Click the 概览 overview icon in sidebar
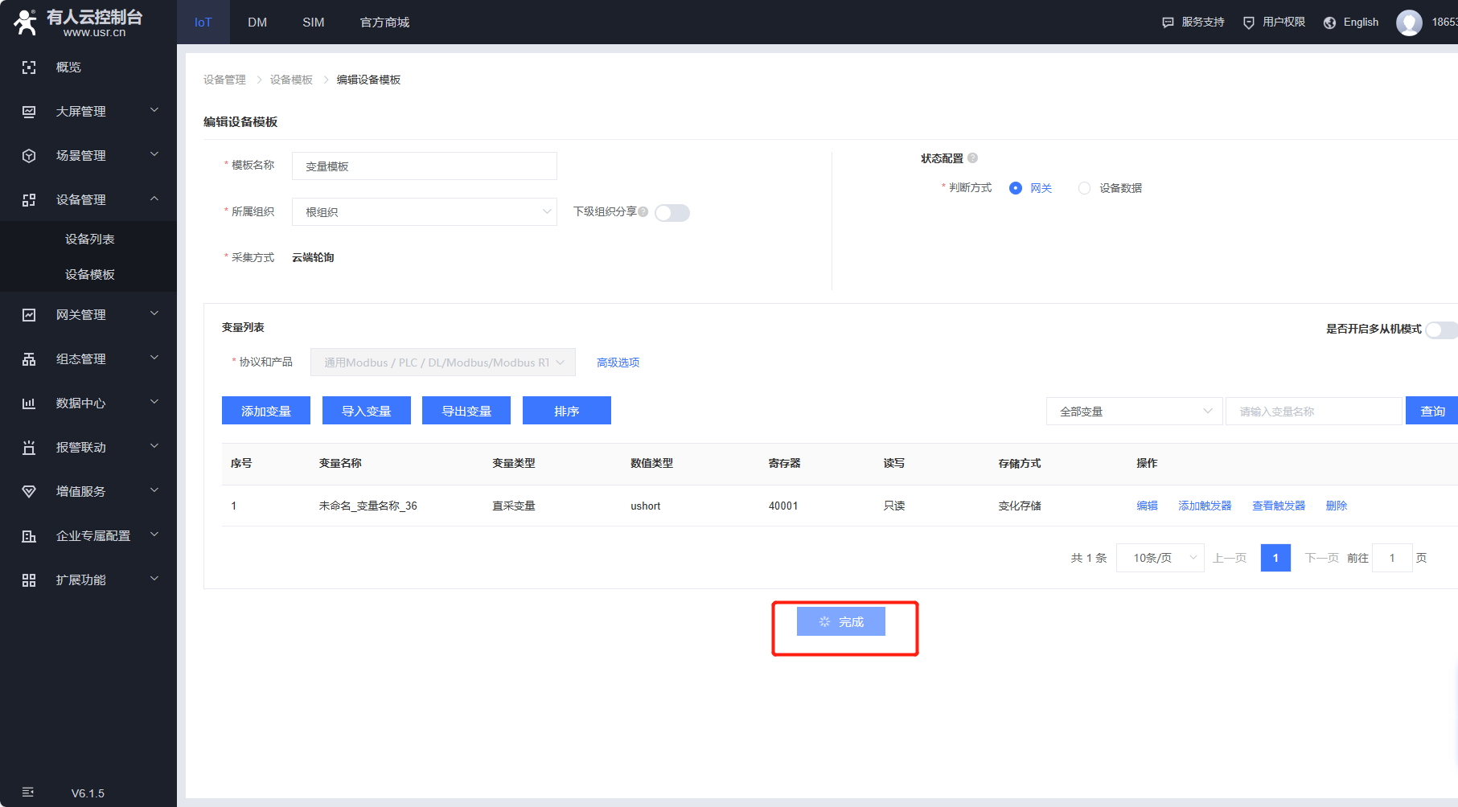The width and height of the screenshot is (1458, 807). [x=29, y=68]
